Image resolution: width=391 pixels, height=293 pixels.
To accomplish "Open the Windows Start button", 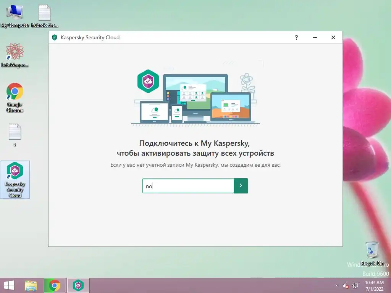I will click(9, 285).
